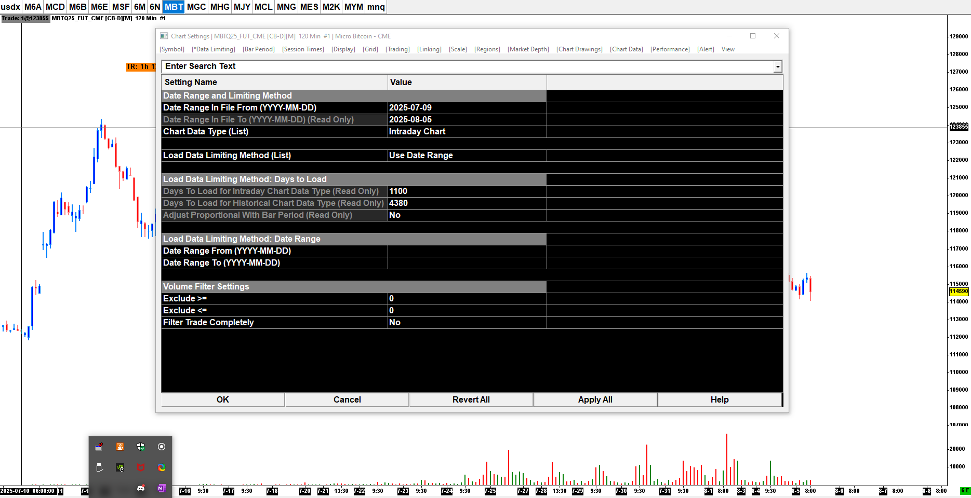Select the [Scale] tab

tap(458, 49)
